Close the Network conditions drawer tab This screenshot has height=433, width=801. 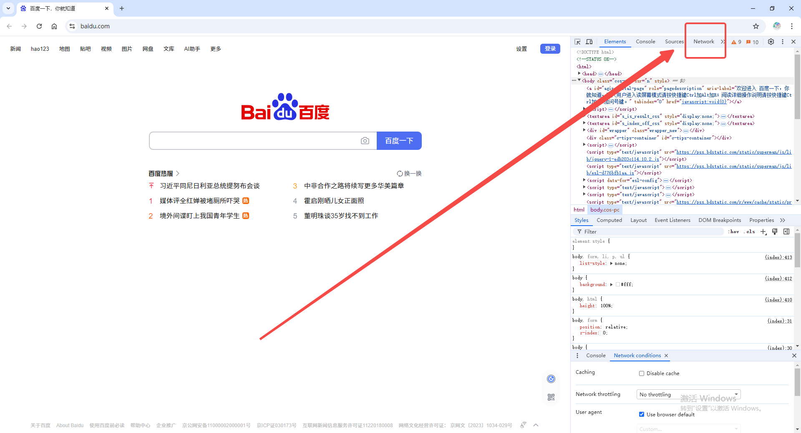coord(666,356)
